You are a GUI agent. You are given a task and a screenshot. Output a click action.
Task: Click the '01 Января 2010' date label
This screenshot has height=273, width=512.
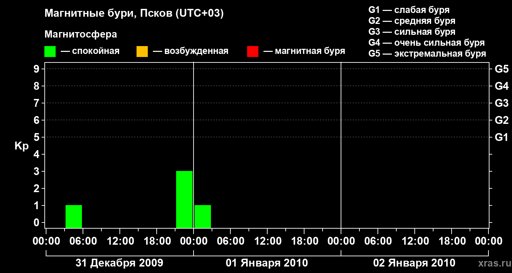pos(267,263)
